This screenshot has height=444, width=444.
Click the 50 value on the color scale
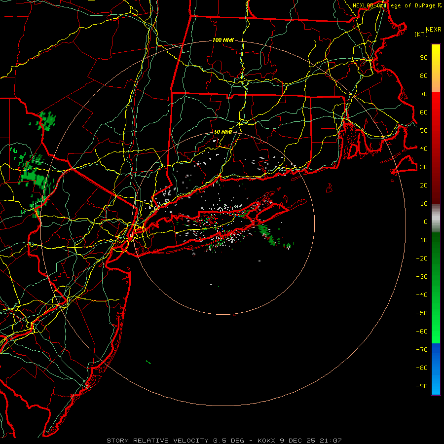(x=424, y=131)
